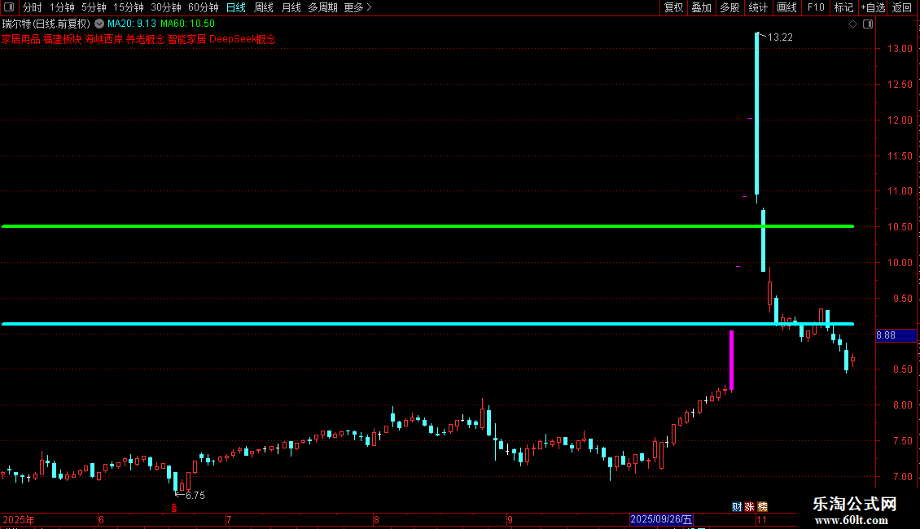Viewport: 920px width, 529px height.
Task: Switch to 5分钟 period
Action: [94, 7]
